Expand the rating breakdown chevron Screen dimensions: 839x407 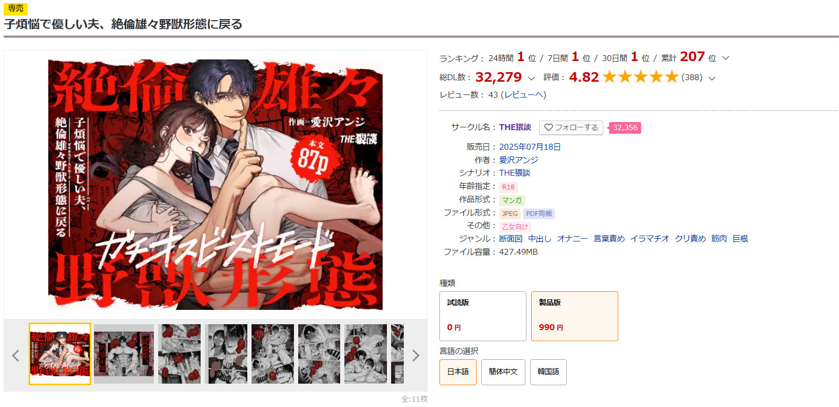click(x=712, y=78)
